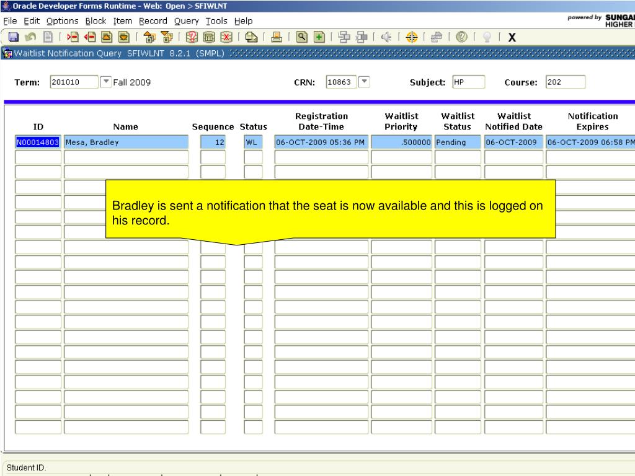This screenshot has width=635, height=476.
Task: Click the black X exit button in toolbar
Action: click(512, 37)
